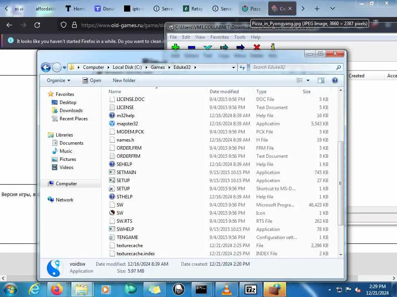Sort by the Size column header
Screen dimensions: 397x297
[x=306, y=91]
